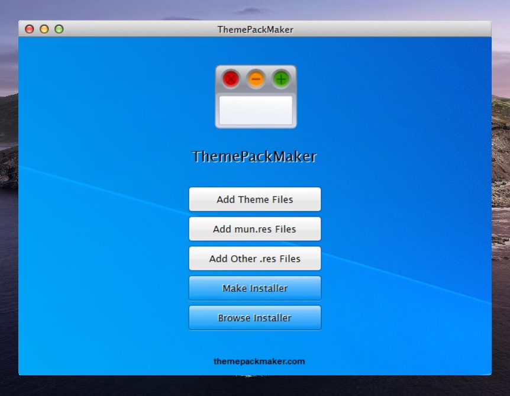Click the white panel inside the app logo
The image size is (510, 396).
(256, 110)
